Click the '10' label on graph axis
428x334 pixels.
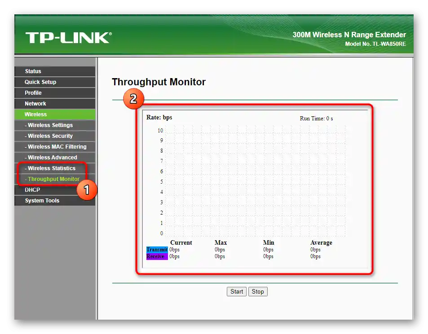tap(160, 131)
